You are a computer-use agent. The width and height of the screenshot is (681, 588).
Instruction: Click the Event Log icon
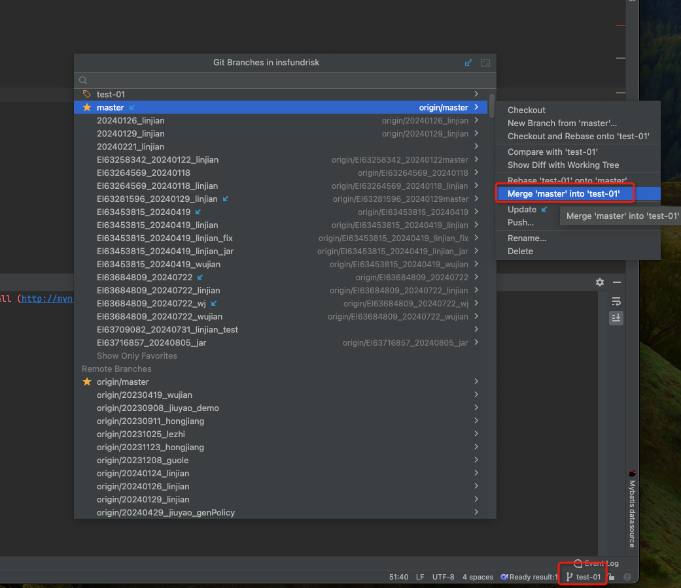[x=578, y=563]
